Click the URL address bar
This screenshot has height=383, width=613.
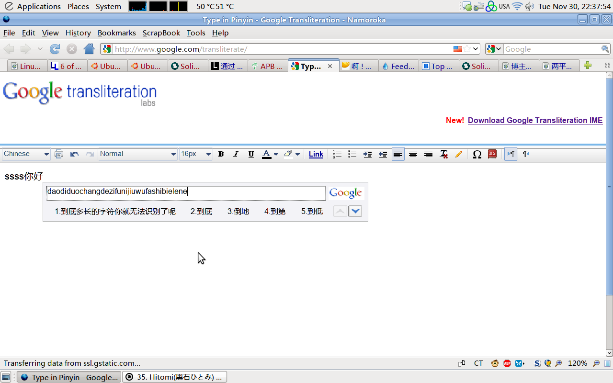click(283, 49)
